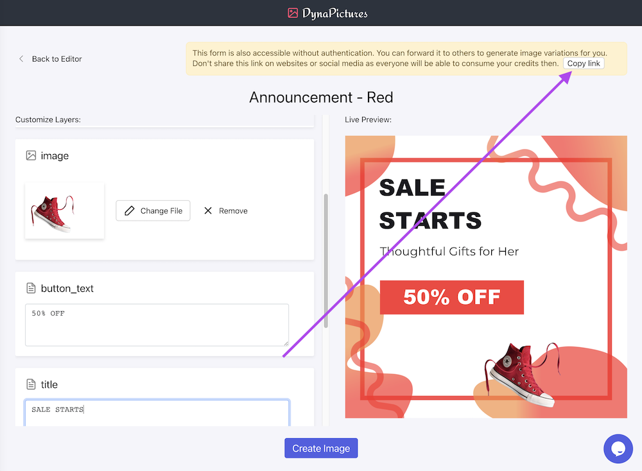Click the pencil icon in Change File
The height and width of the screenshot is (471, 642).
click(130, 210)
